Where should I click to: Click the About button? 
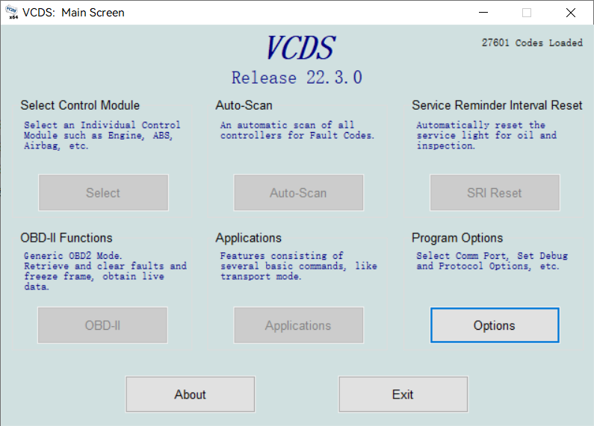[x=191, y=394]
